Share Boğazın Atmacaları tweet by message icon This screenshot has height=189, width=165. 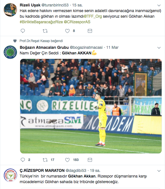tap(90, 160)
